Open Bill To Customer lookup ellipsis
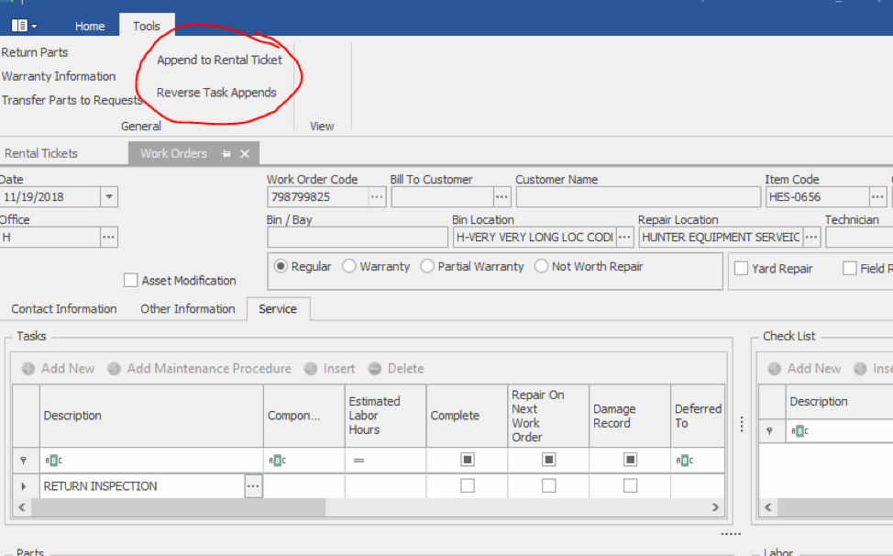Screen dimensions: 893x556 click(x=502, y=197)
